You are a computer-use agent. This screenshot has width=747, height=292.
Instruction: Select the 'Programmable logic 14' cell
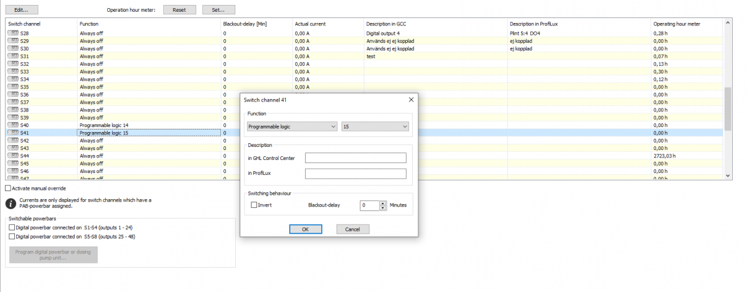tap(149, 125)
